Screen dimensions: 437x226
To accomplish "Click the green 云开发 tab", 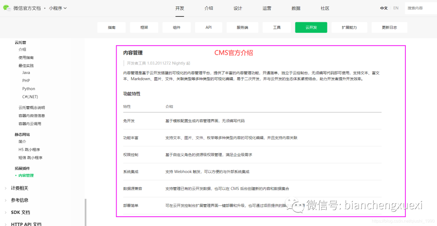I will click(311, 27).
